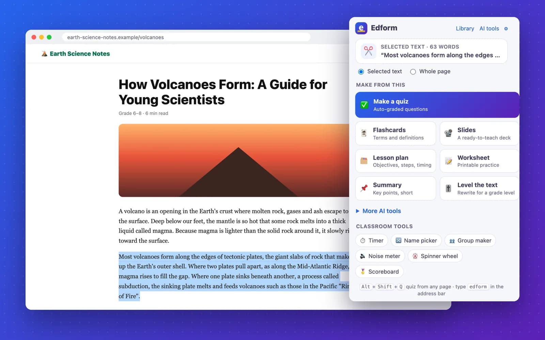Click the green checkmark quiz icon

point(364,105)
